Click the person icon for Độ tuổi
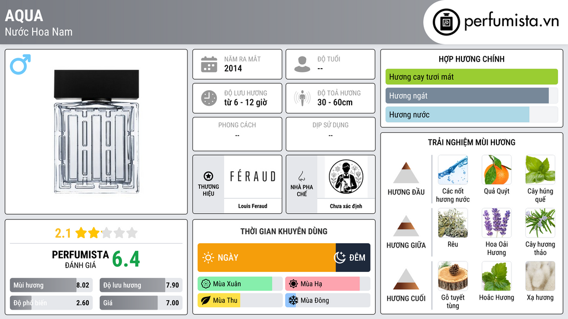 302,64
